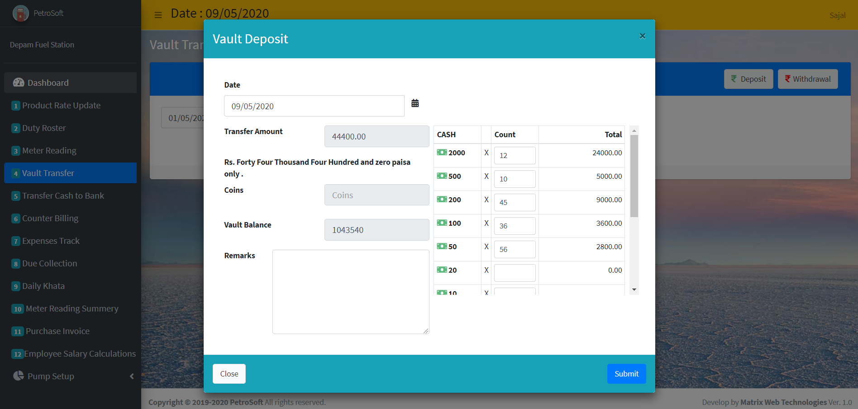This screenshot has height=409, width=858.
Task: Click the Remarks text area
Action: (351, 292)
